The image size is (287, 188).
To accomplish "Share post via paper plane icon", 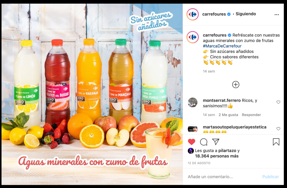I will click(216, 142).
